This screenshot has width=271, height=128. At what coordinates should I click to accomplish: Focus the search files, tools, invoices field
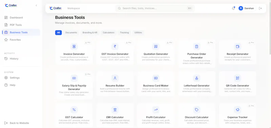(155, 8)
